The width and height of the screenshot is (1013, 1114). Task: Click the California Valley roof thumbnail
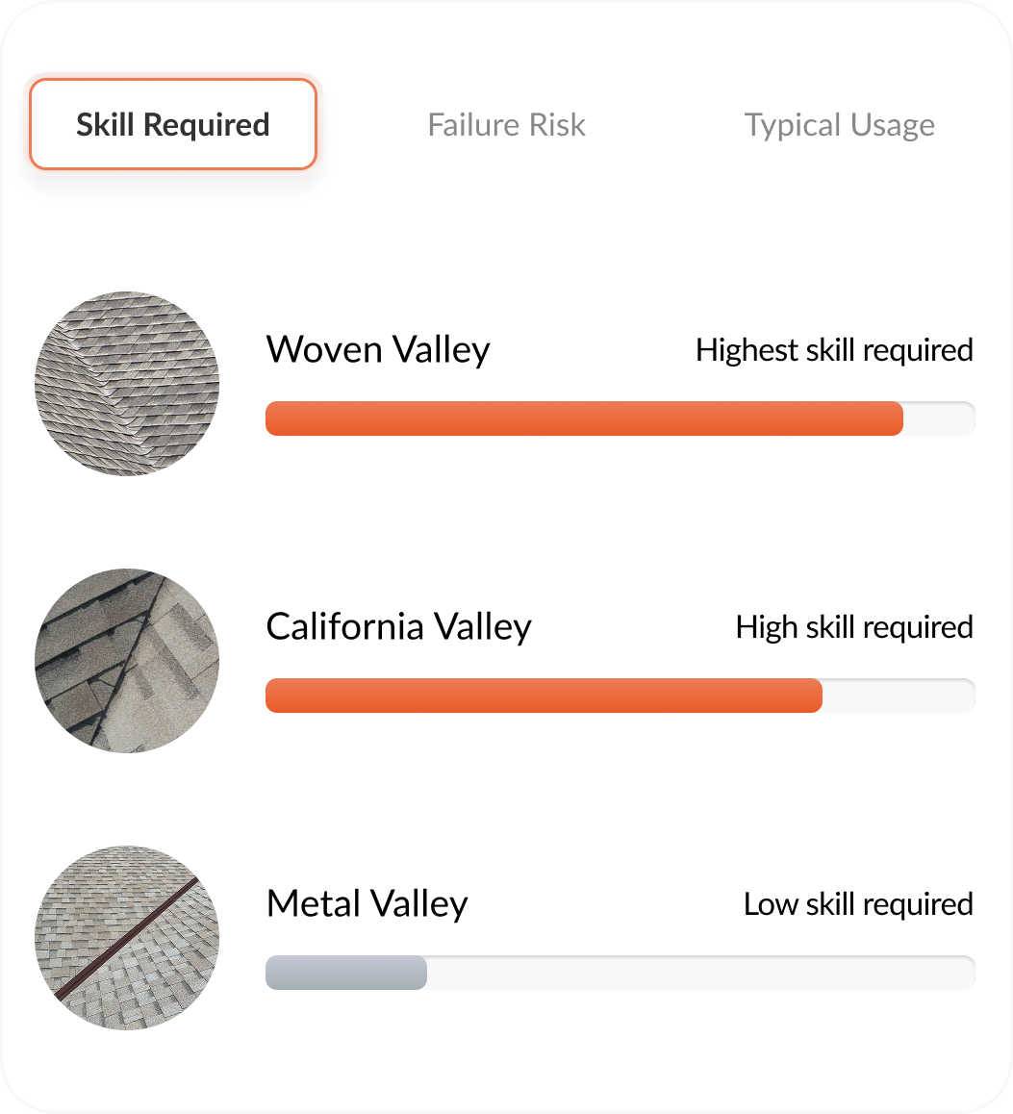[126, 660]
